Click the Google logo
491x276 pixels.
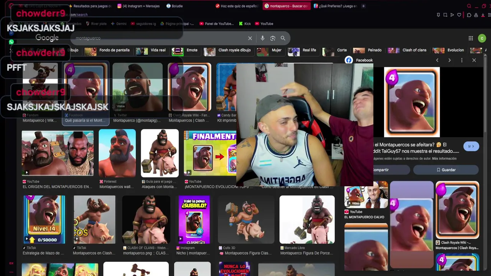[x=47, y=38]
